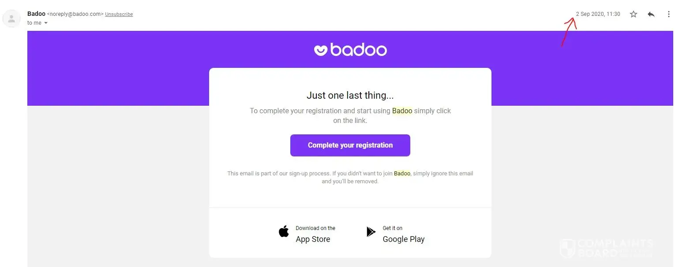Open the Get it on Google Play link
This screenshot has height=267, width=675.
403,234
